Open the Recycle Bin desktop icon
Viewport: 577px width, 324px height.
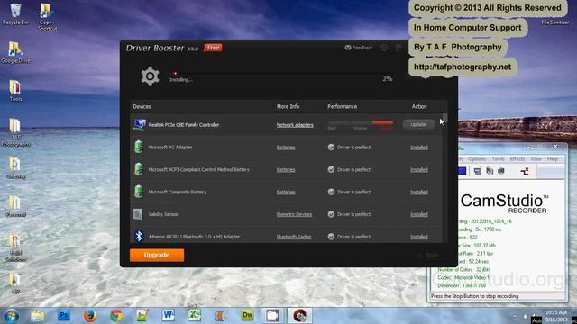pos(15,14)
